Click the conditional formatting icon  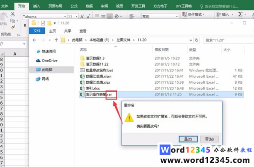(x=185, y=14)
